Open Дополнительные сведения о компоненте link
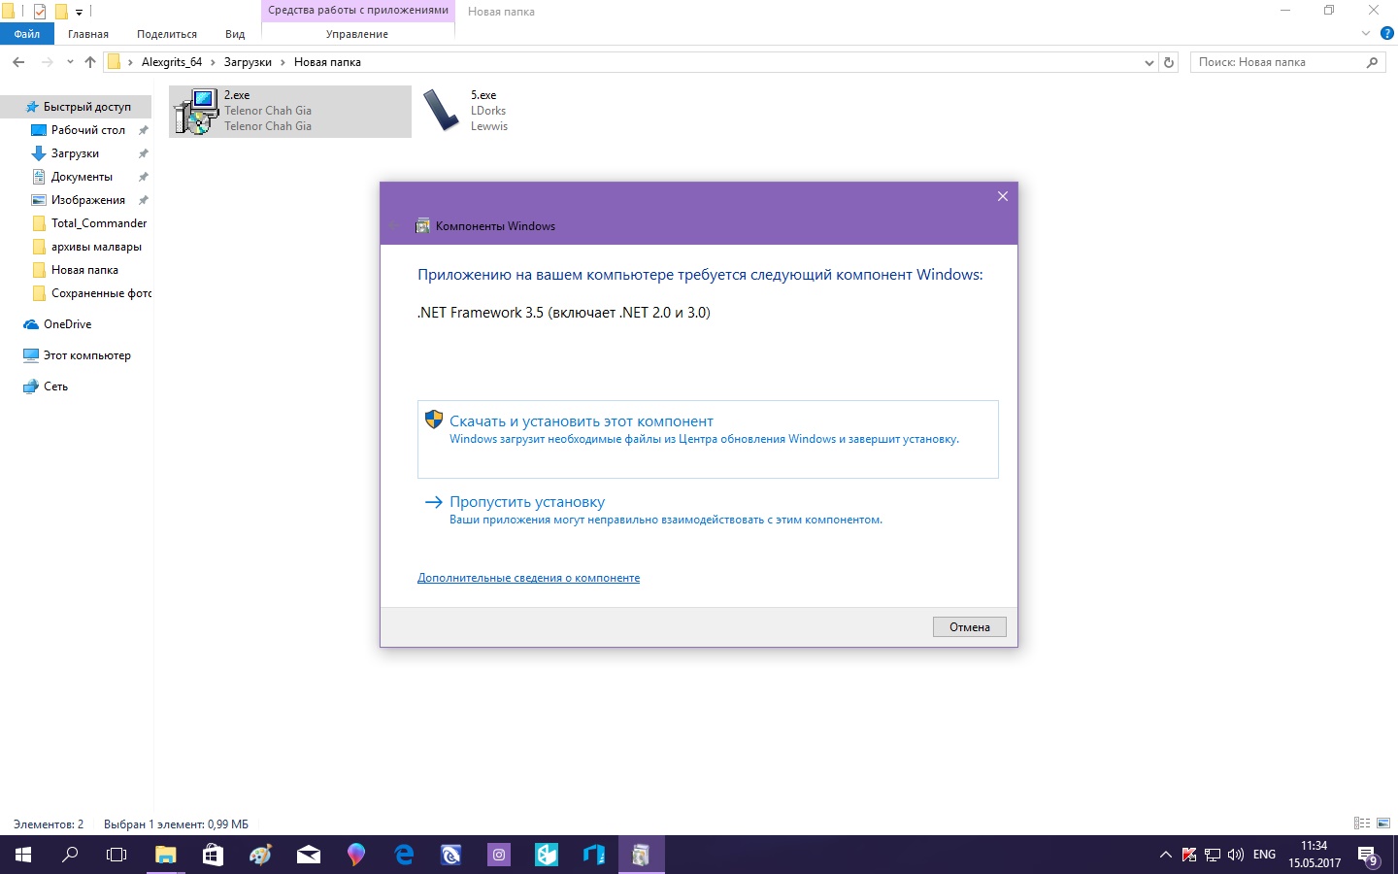The image size is (1398, 874). pos(528,578)
